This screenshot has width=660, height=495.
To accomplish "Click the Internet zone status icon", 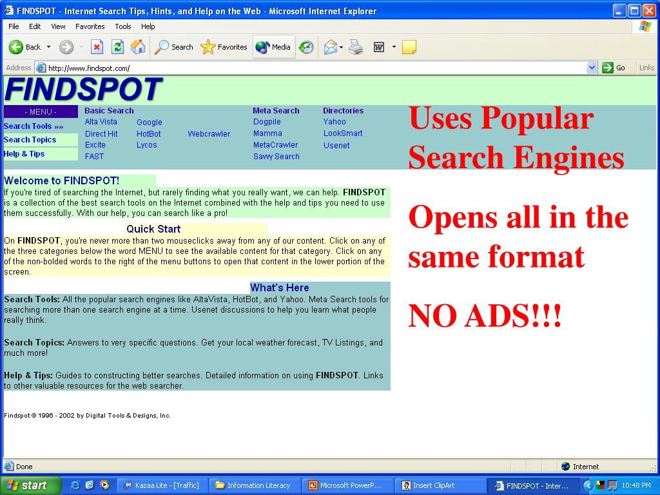I will [x=566, y=467].
